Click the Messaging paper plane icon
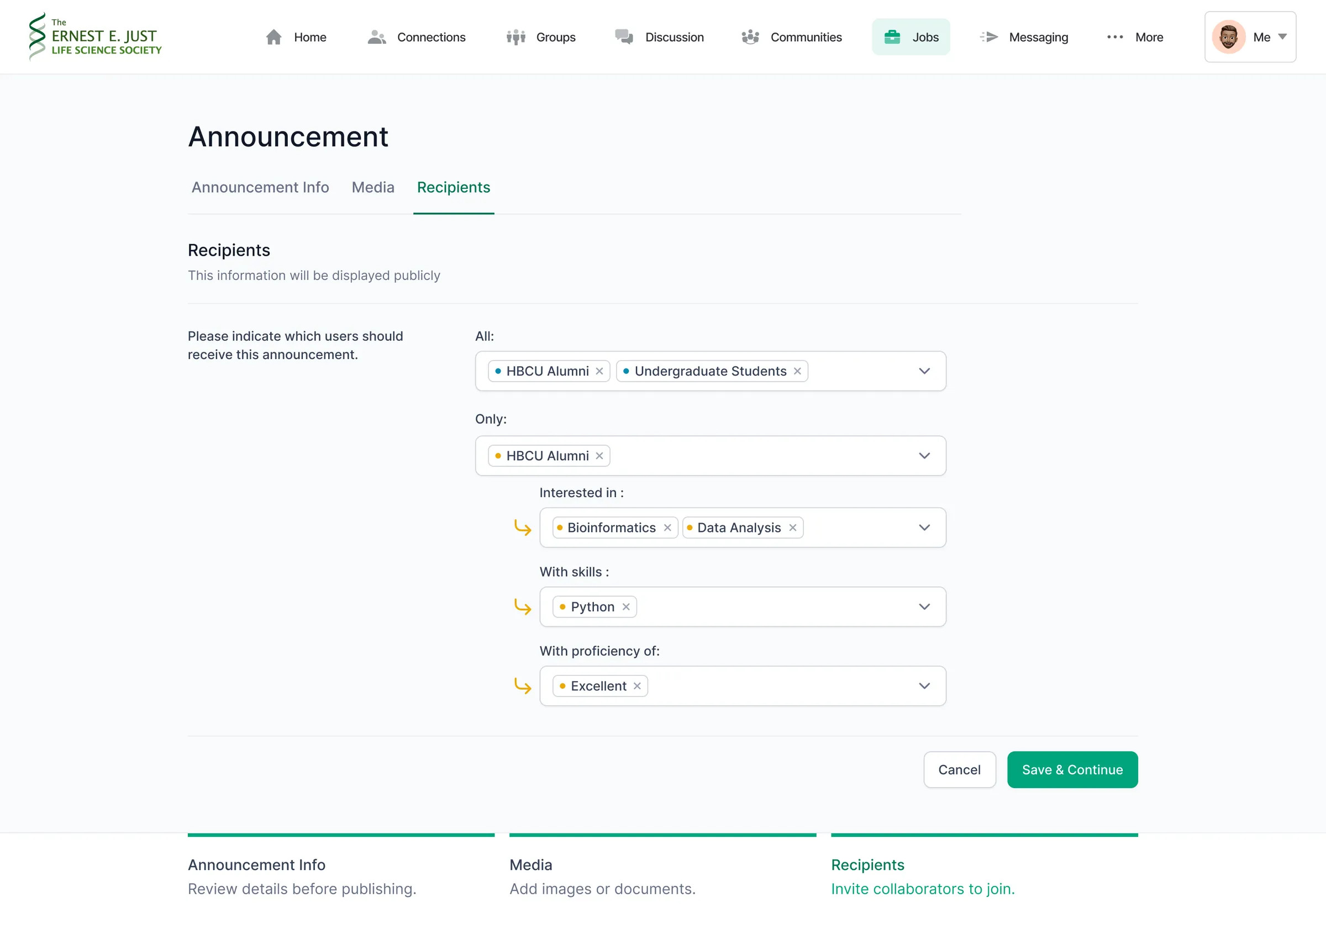Viewport: 1326px width, 929px height. 990,37
